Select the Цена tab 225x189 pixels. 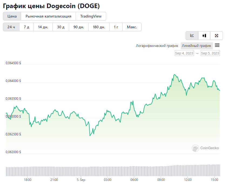[12, 16]
